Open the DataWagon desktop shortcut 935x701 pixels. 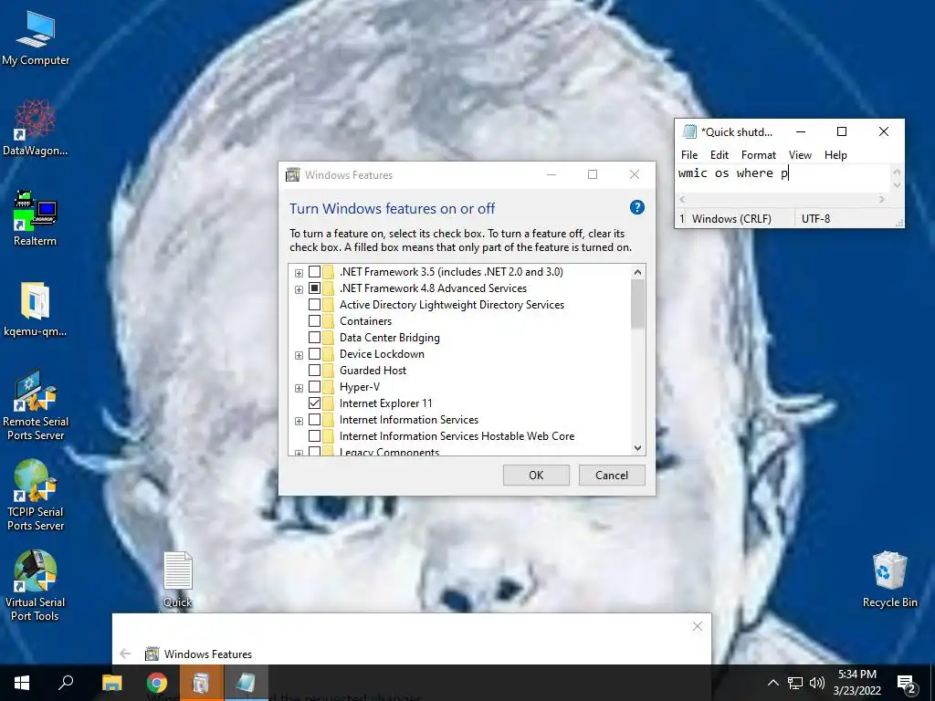click(36, 128)
